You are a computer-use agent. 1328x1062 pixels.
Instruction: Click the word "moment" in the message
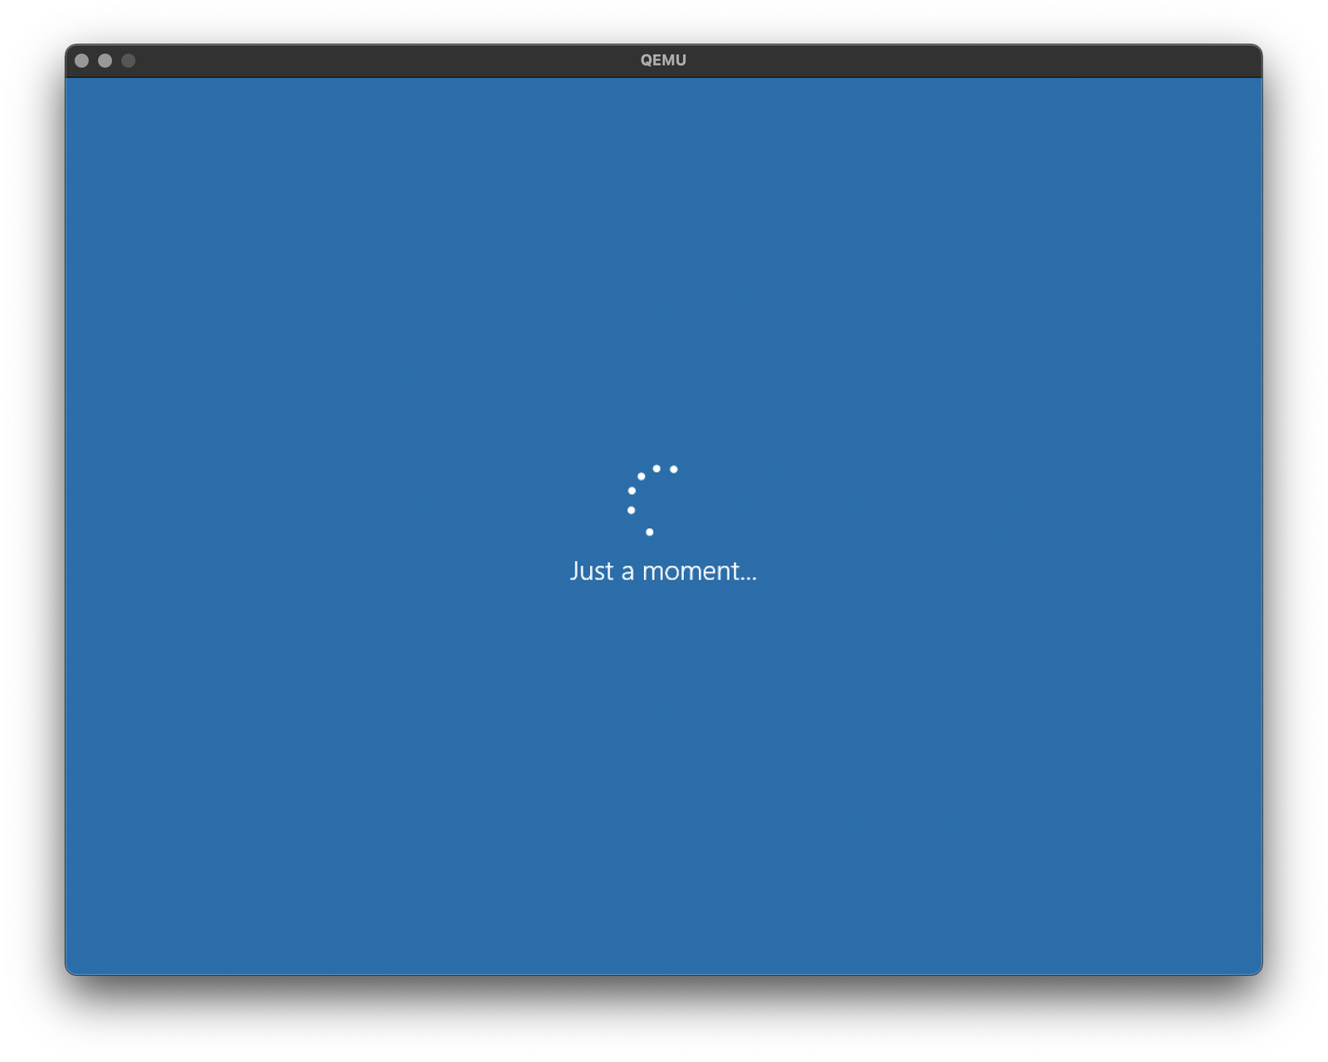(x=690, y=571)
